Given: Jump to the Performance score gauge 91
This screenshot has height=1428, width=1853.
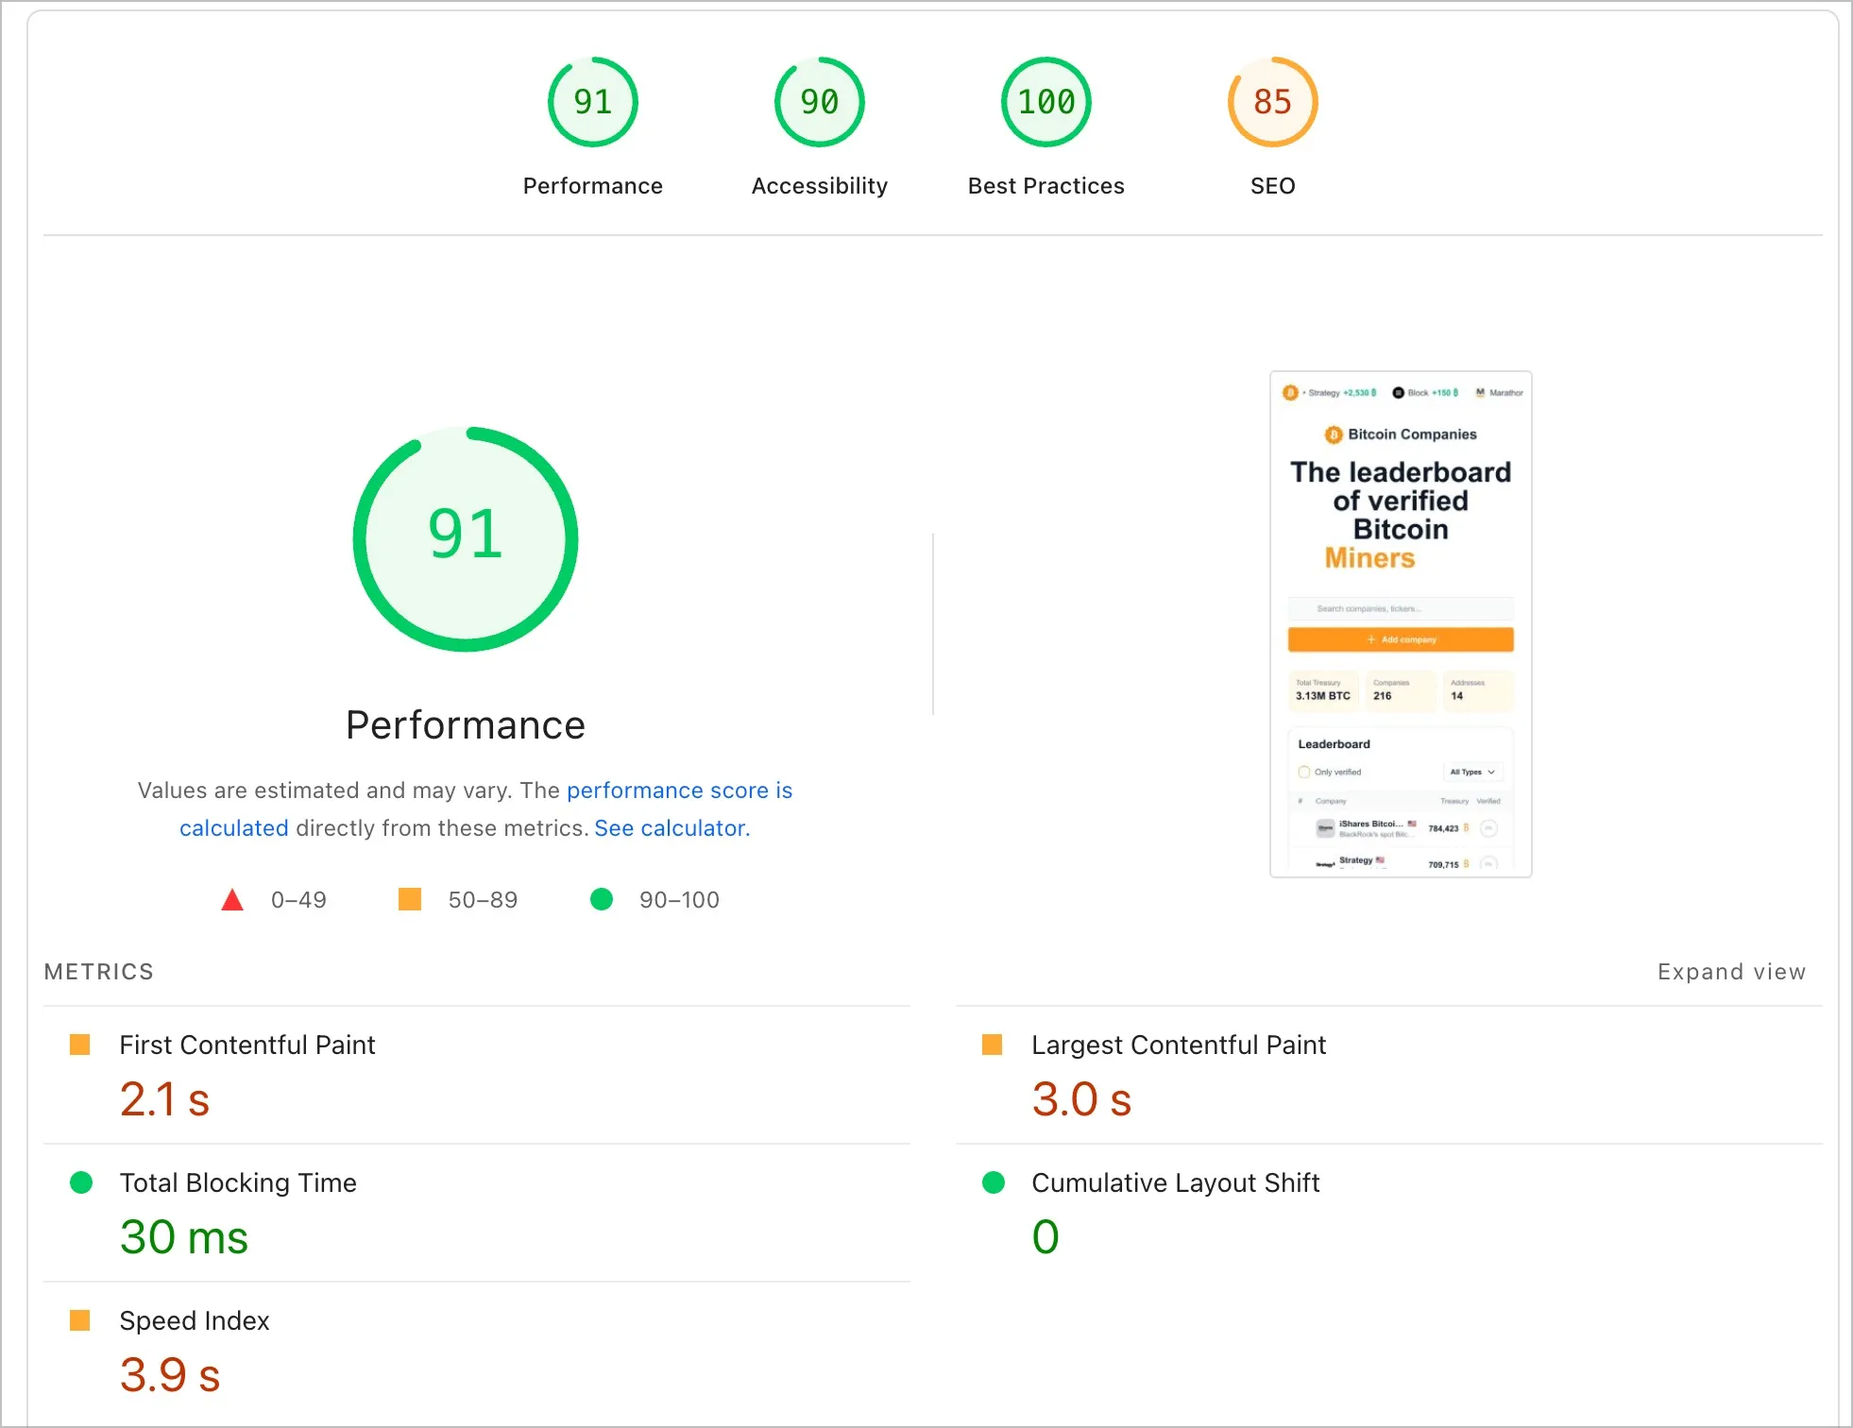Looking at the screenshot, I should (593, 102).
